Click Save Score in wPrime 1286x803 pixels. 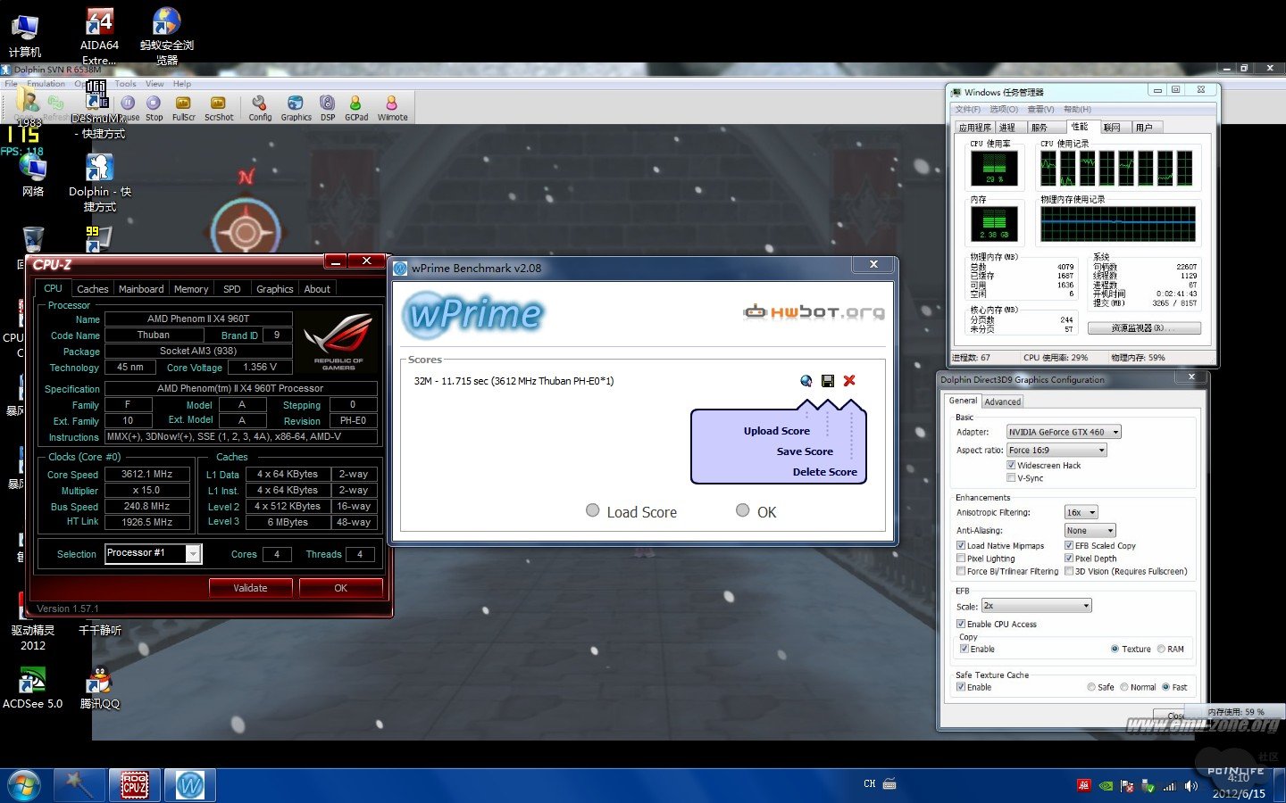(x=805, y=451)
